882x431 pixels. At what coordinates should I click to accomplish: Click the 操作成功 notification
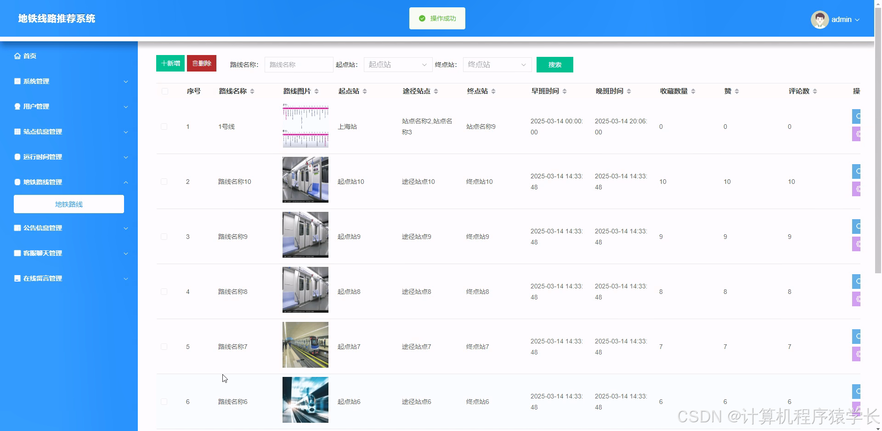[x=437, y=18]
